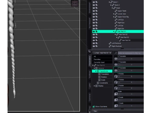Toggle visibility eye for Right Ear
Screen dimensions: 151x113
[94, 29]
